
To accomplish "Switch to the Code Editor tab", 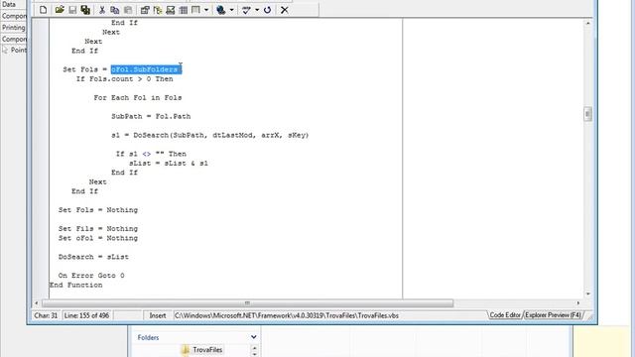I will pyautogui.click(x=505, y=315).
